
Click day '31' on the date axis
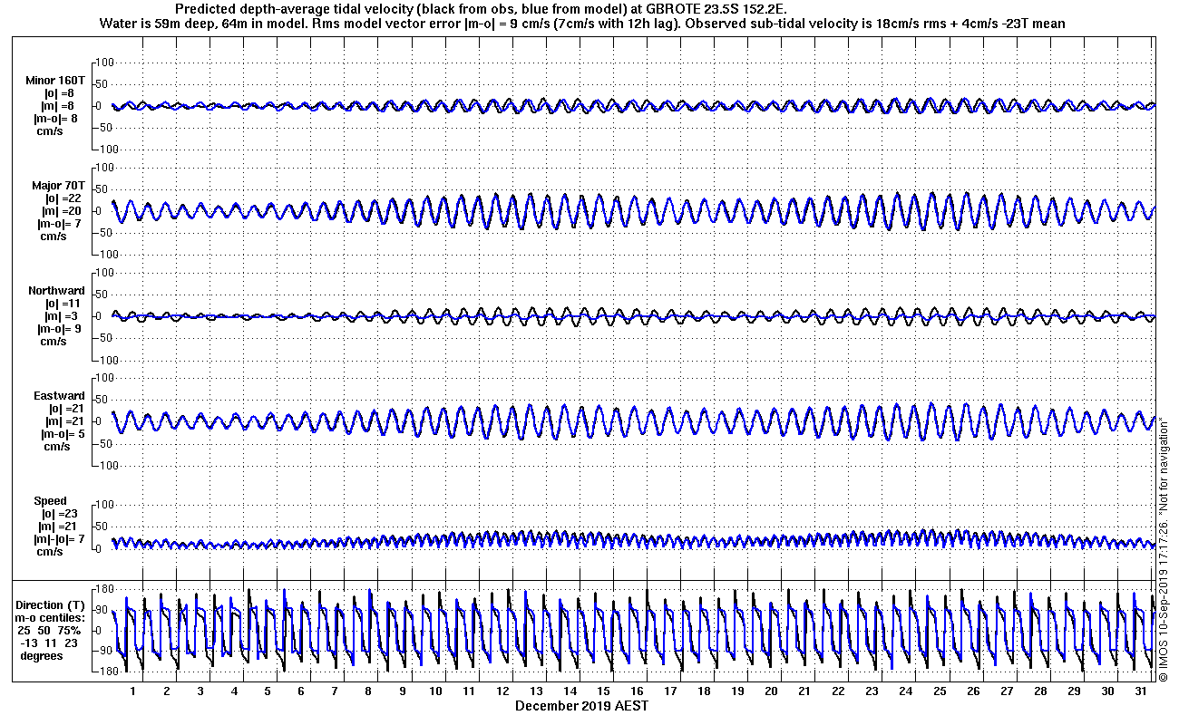pyautogui.click(x=1140, y=691)
